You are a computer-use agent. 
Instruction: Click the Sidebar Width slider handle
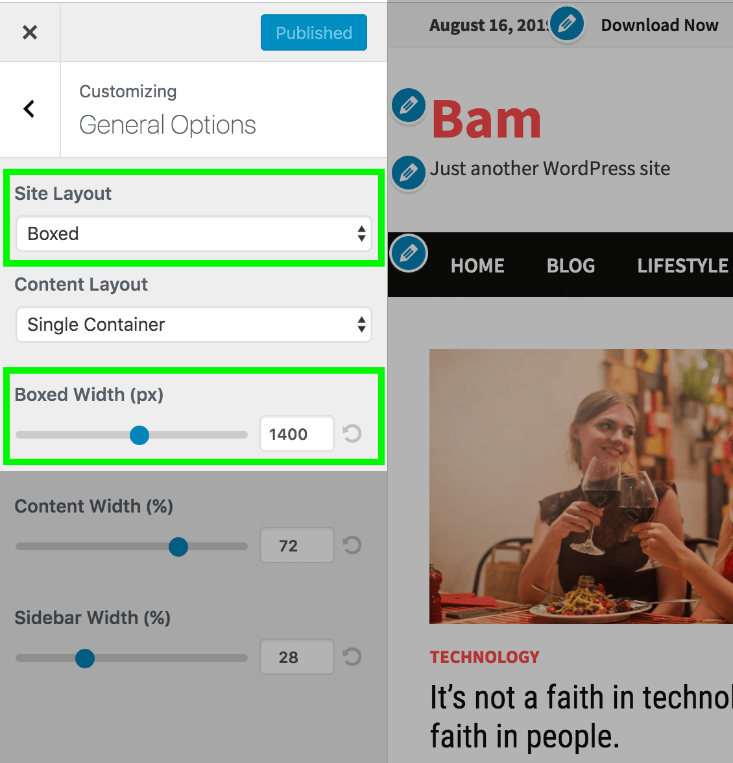[84, 659]
